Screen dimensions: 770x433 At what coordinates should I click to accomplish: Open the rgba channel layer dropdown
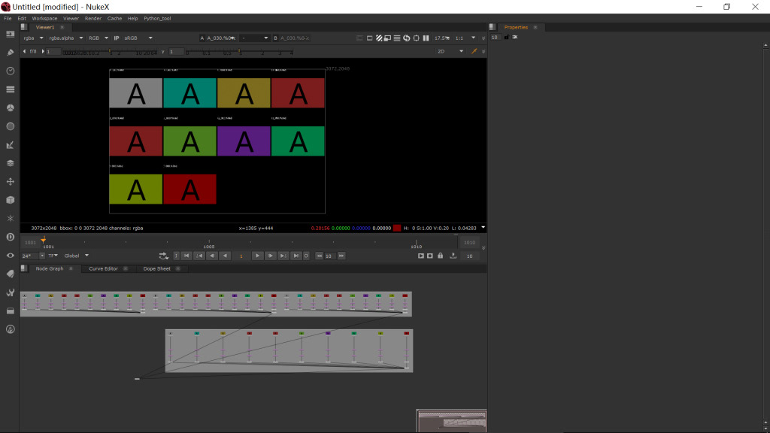click(33, 38)
